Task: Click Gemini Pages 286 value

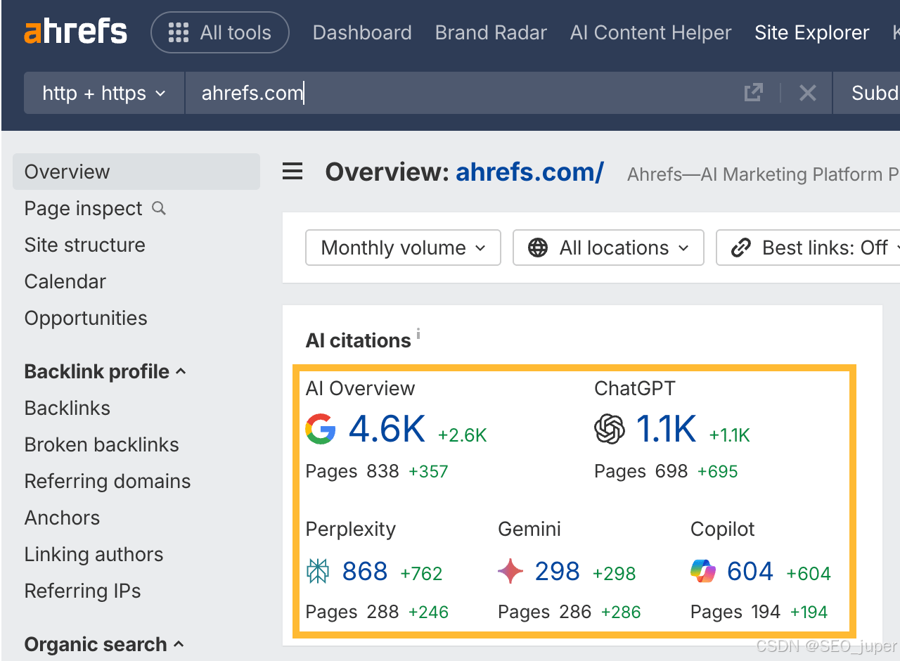Action: click(574, 612)
